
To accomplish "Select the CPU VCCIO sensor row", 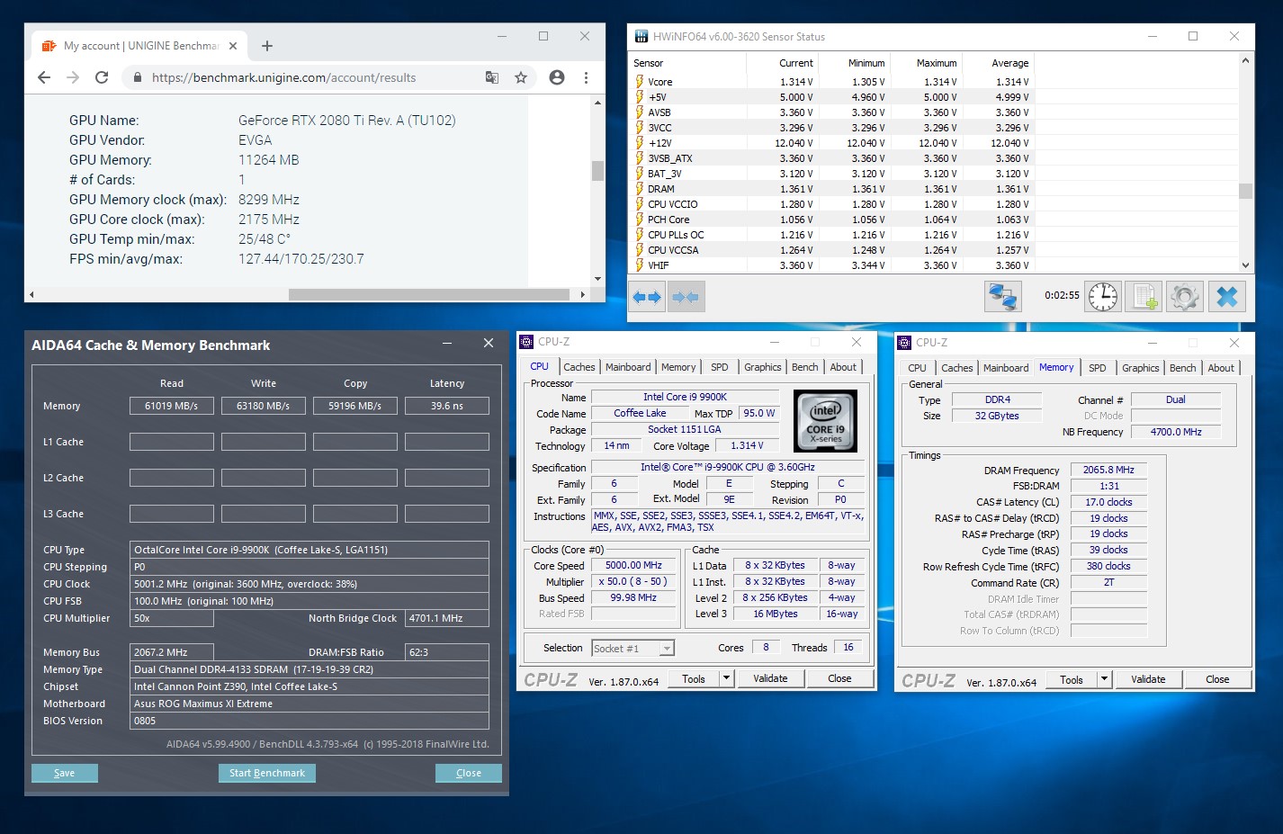I will (x=832, y=204).
